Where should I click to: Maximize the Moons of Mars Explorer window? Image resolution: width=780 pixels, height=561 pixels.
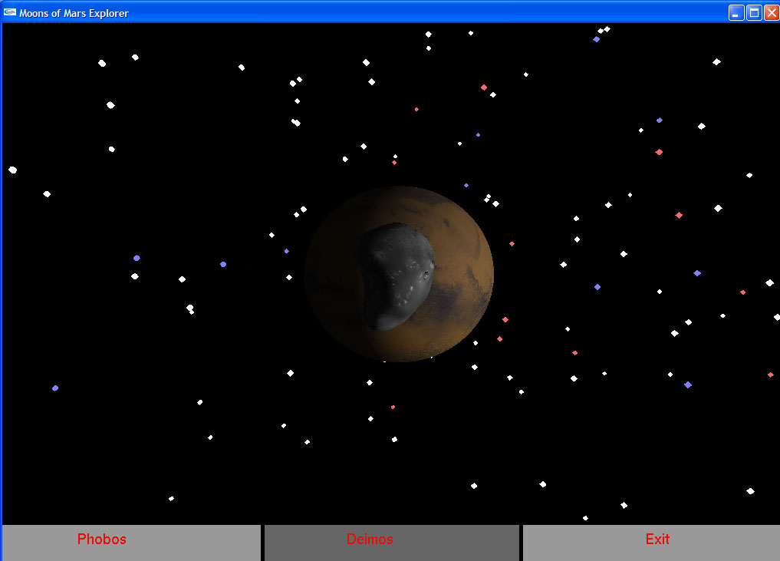click(x=753, y=12)
